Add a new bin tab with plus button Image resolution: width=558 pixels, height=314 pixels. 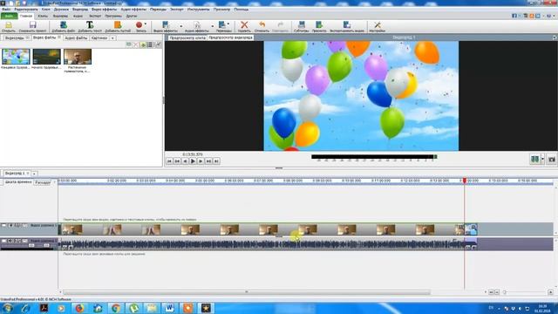[112, 38]
